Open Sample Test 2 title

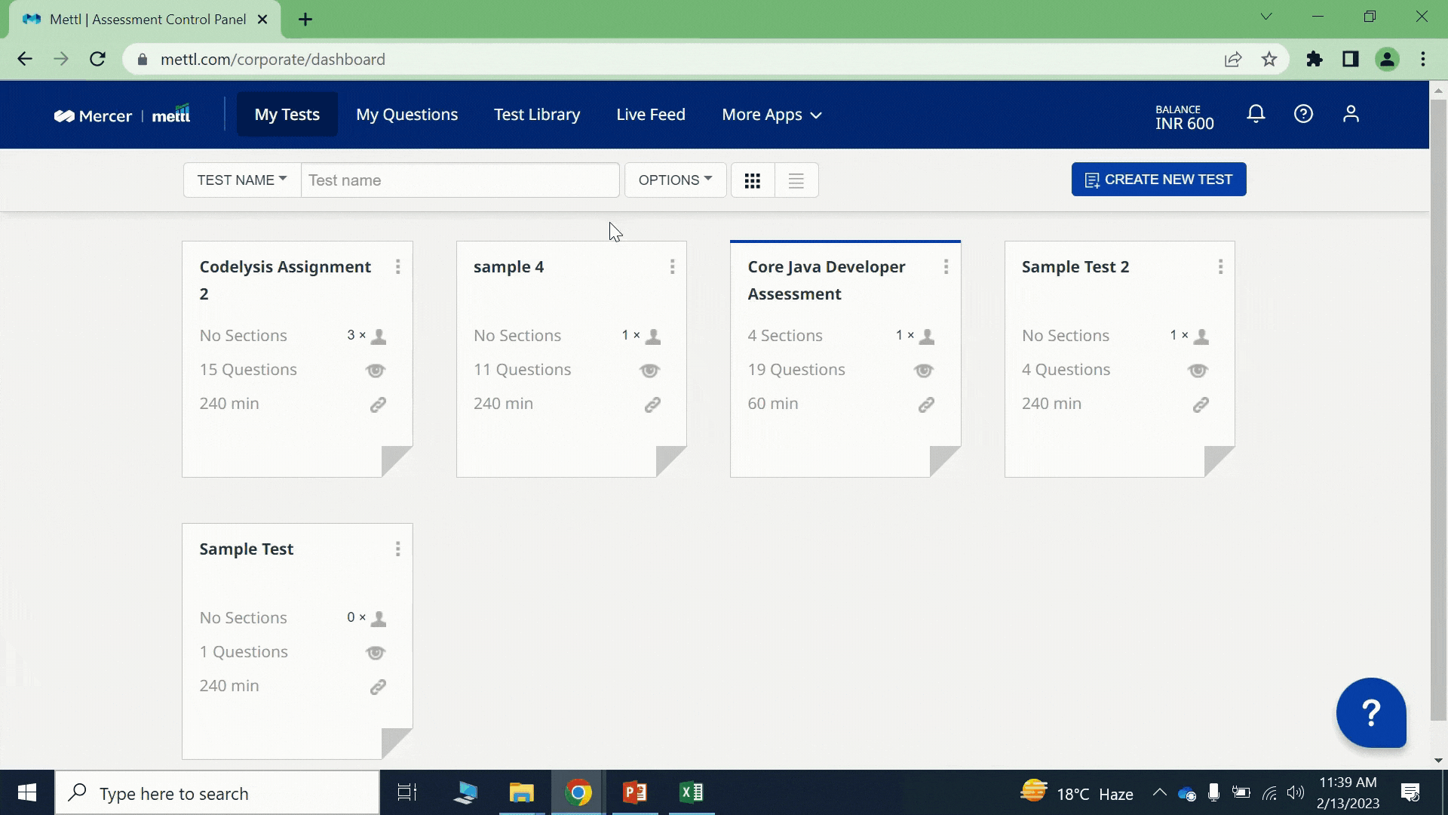1075,267
